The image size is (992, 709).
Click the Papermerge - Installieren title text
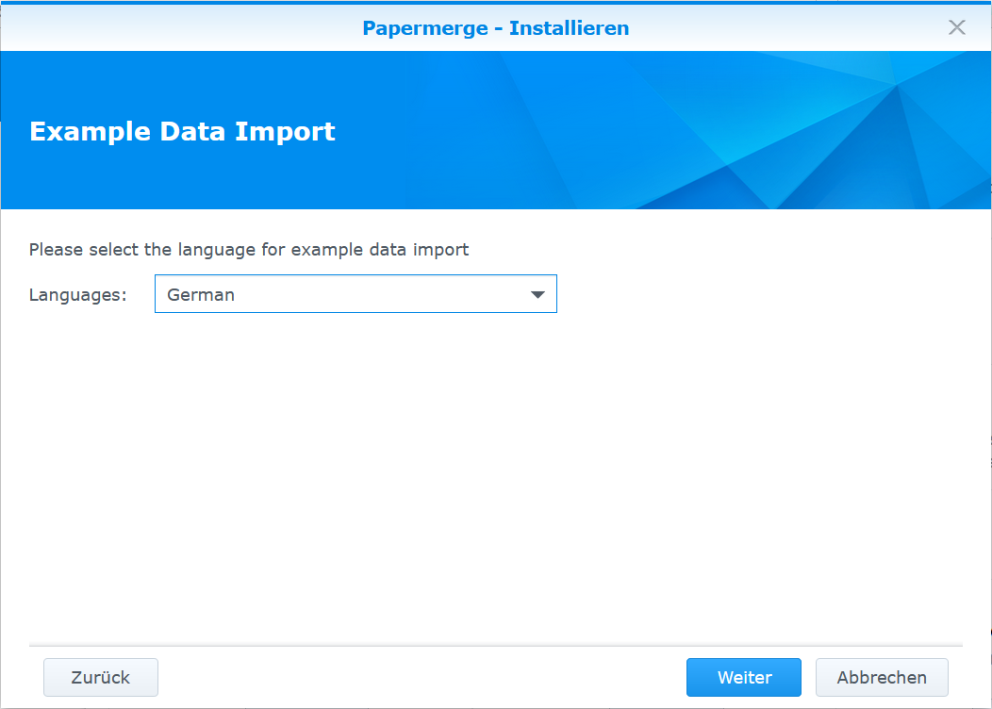click(x=495, y=27)
